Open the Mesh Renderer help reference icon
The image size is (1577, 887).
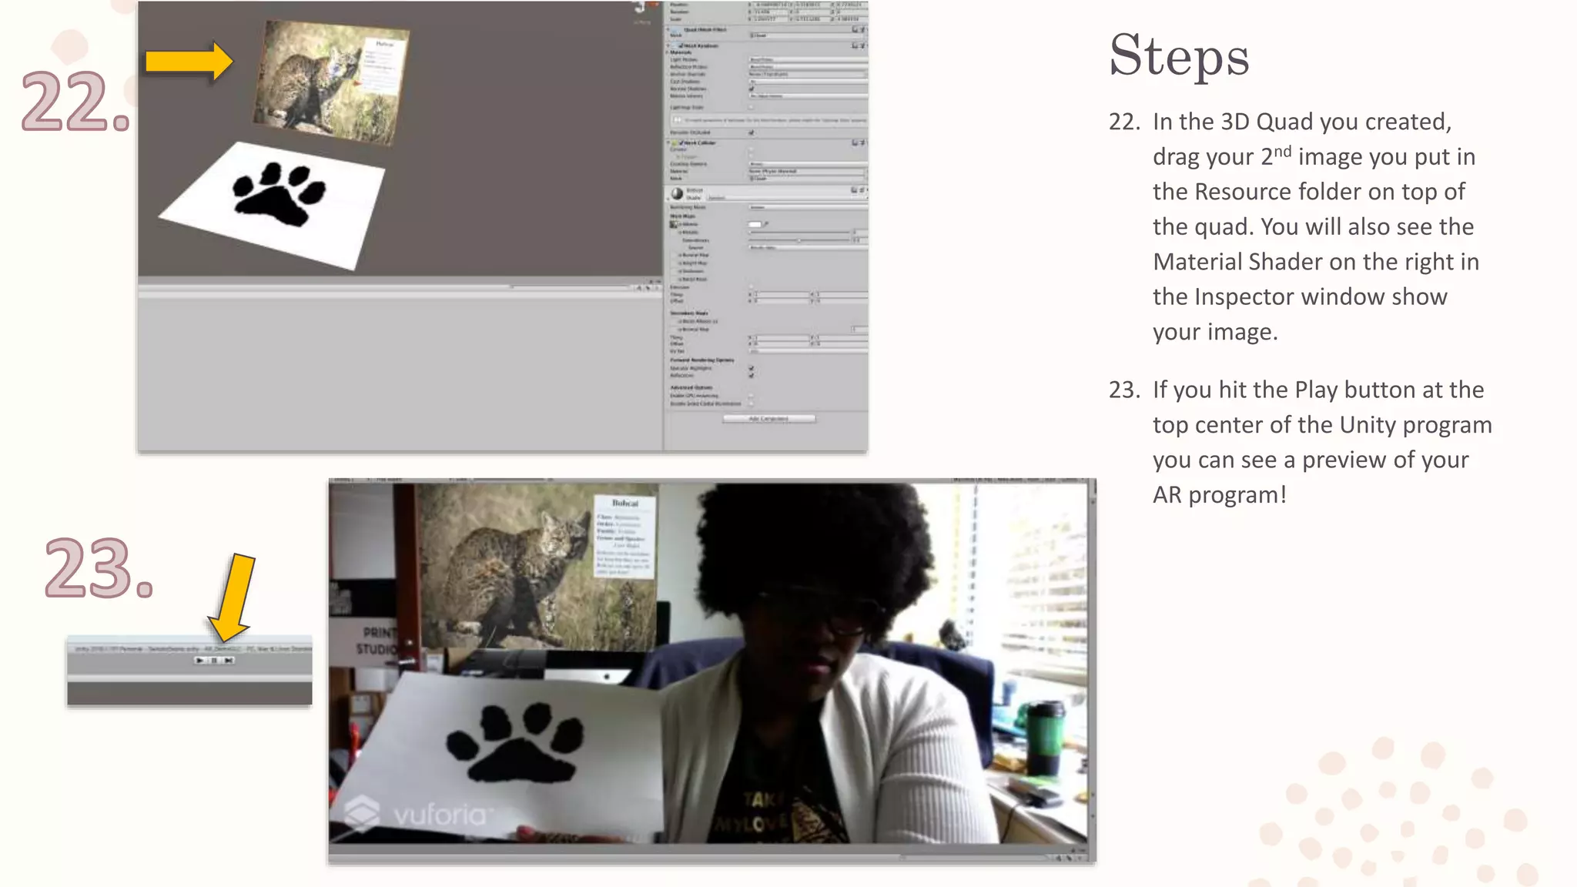(855, 45)
